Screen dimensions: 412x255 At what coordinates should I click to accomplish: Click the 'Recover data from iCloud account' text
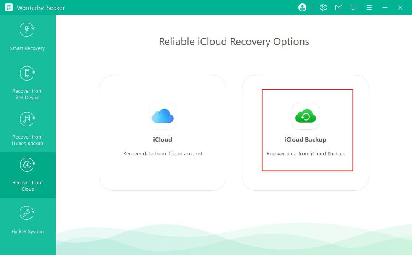tap(162, 153)
